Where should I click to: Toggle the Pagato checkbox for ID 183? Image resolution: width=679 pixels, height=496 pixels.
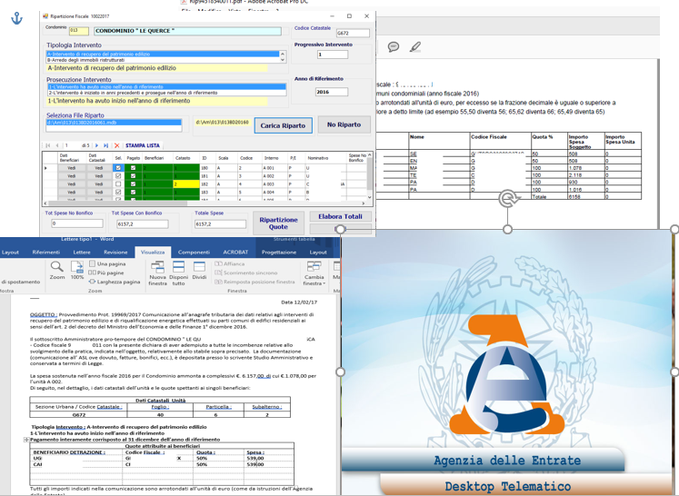[133, 192]
